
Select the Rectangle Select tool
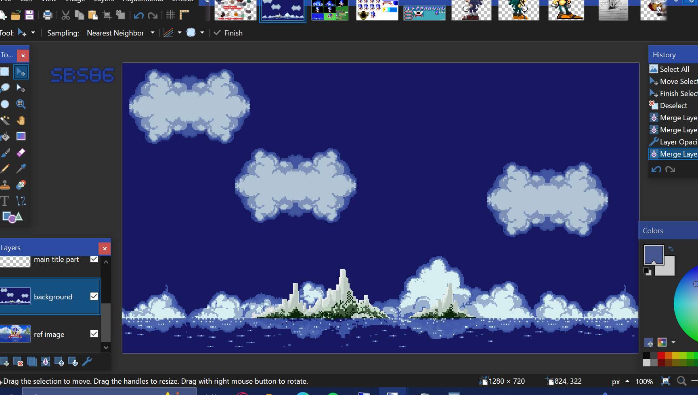click(5, 72)
